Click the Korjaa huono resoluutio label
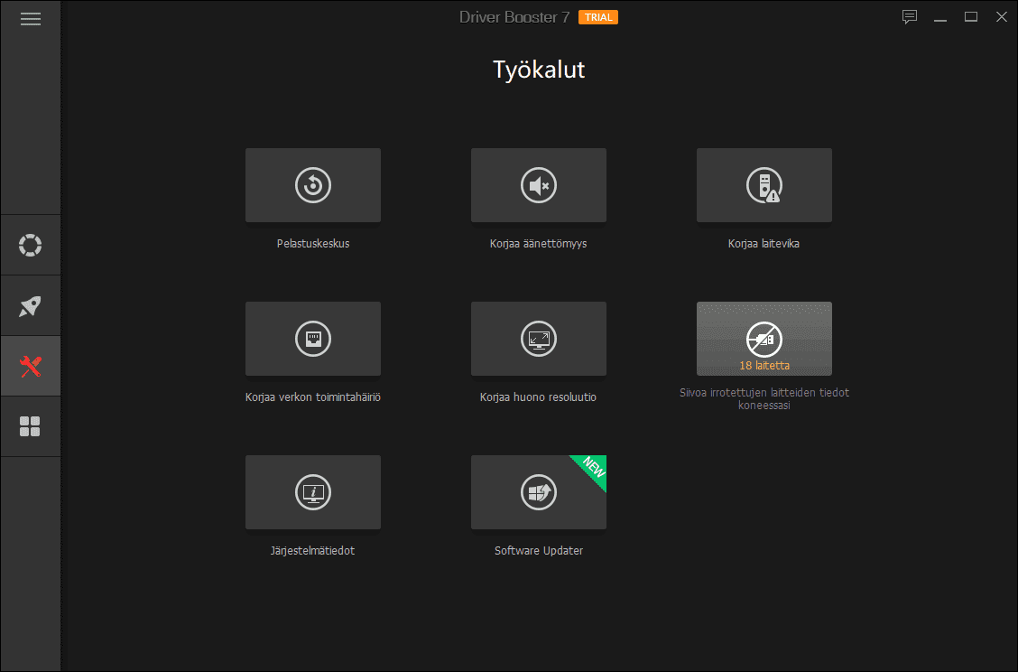Viewport: 1018px width, 672px height. click(538, 397)
